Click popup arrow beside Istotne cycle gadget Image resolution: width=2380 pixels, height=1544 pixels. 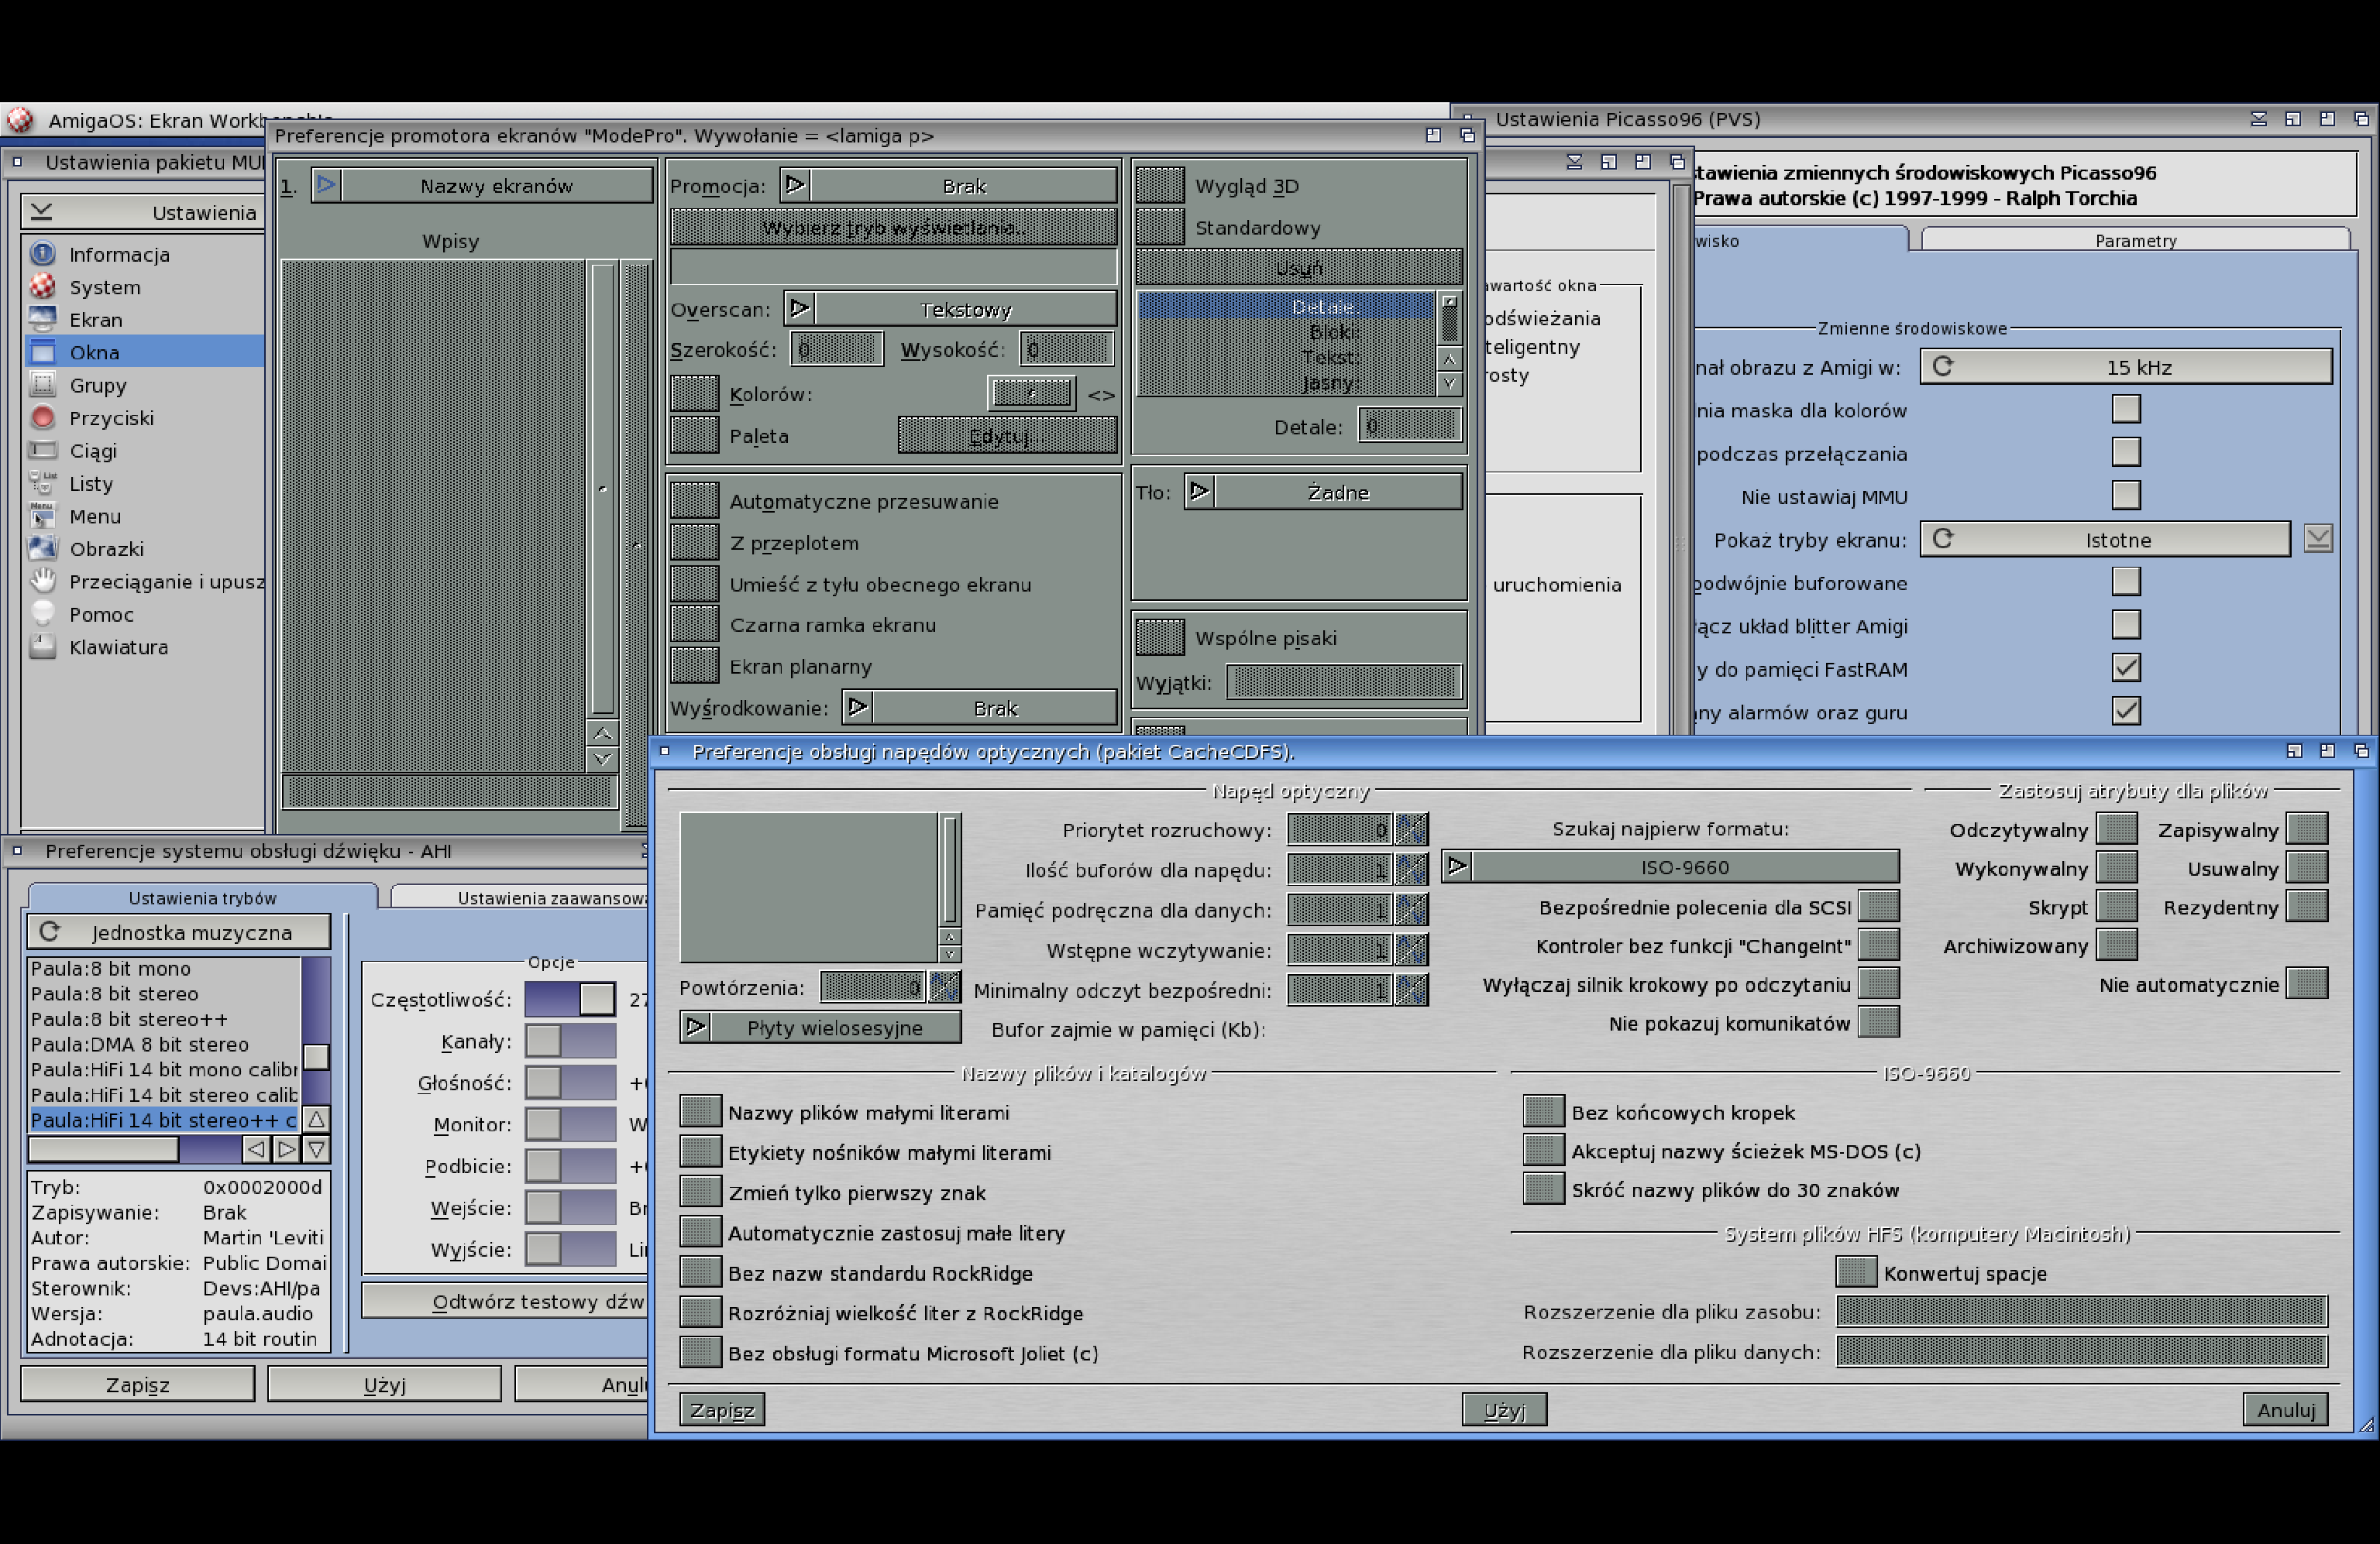click(2318, 540)
